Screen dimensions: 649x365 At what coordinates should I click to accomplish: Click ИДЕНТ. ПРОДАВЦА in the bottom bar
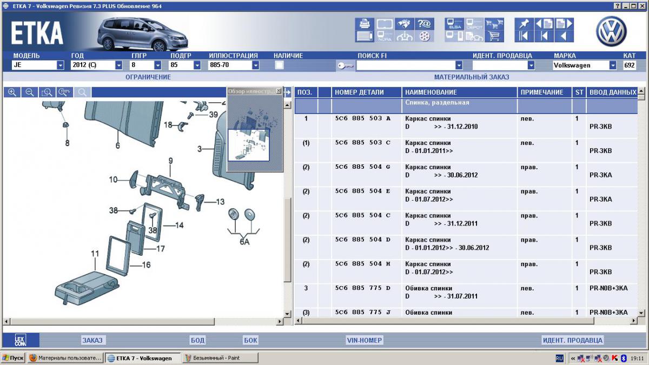tap(572, 340)
